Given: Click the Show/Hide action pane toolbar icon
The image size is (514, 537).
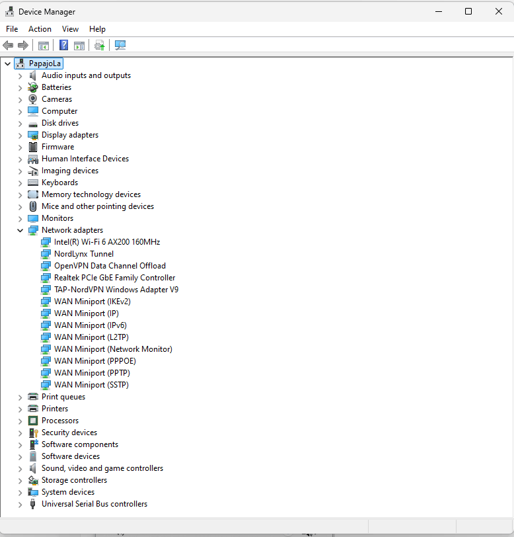Looking at the screenshot, I should pos(79,45).
